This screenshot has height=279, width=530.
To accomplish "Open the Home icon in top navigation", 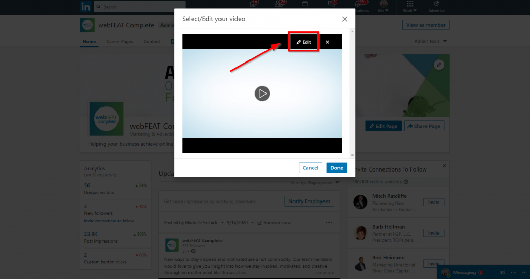I will point(253,4).
